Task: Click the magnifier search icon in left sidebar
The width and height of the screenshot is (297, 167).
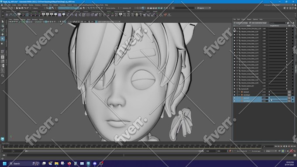Action: (3, 75)
